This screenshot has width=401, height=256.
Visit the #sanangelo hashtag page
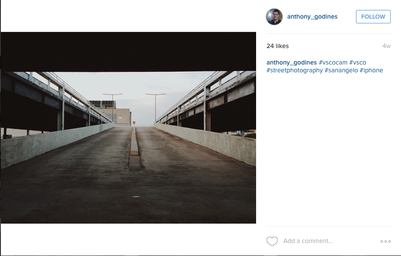click(x=341, y=70)
